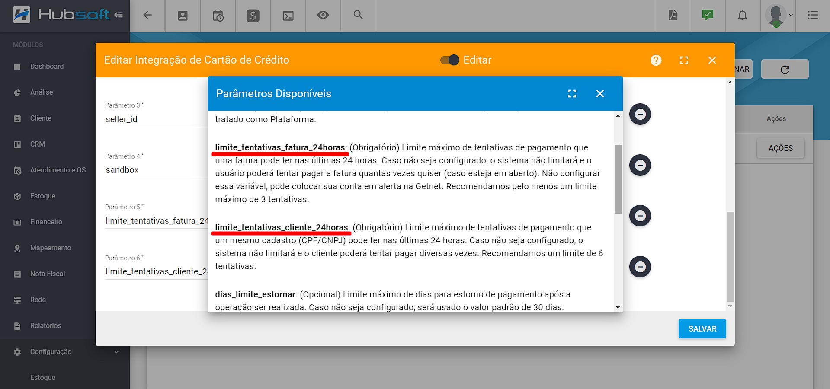Open the list menu icon top right
830x389 pixels.
click(813, 15)
